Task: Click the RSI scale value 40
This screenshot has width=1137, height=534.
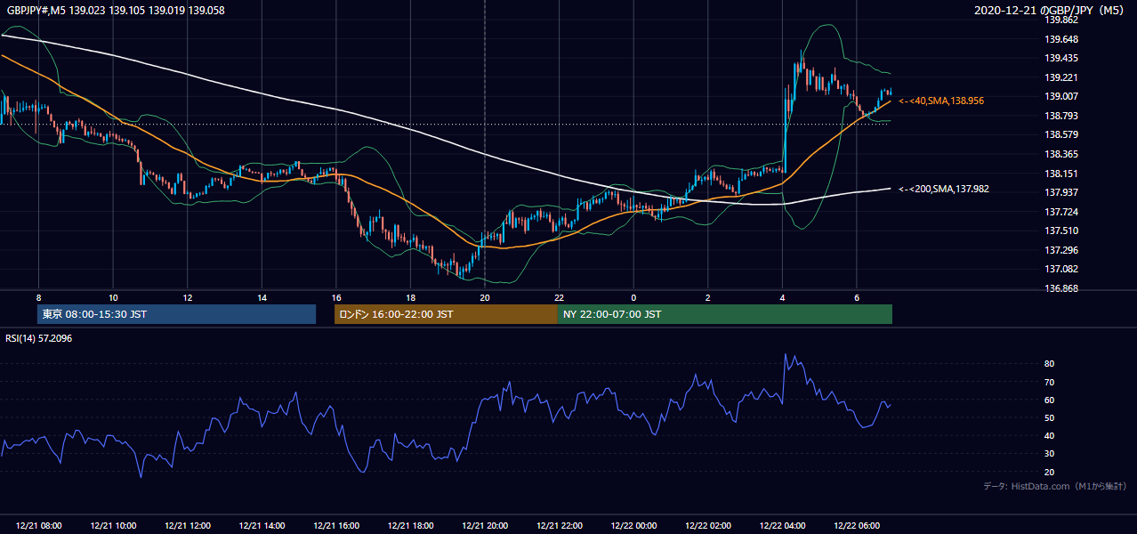Action: tap(1050, 435)
